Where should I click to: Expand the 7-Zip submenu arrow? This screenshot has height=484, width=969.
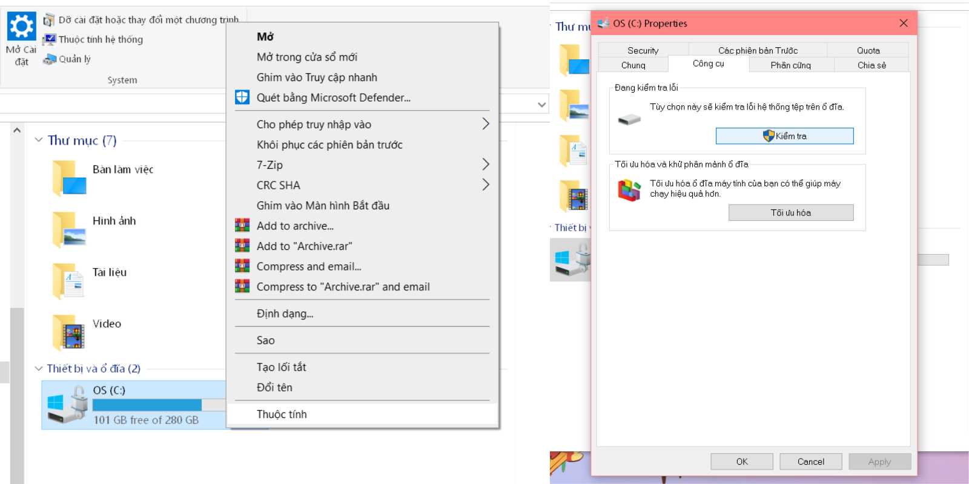click(x=485, y=165)
